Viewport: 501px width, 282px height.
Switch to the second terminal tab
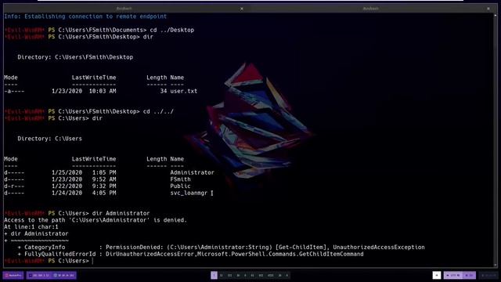pos(370,9)
